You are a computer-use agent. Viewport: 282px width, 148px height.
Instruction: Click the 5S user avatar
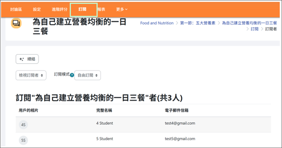pos(23,140)
